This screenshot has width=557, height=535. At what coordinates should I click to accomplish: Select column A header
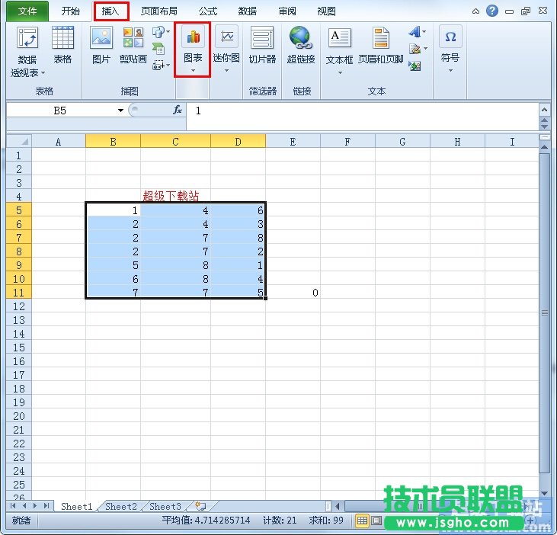(58, 142)
